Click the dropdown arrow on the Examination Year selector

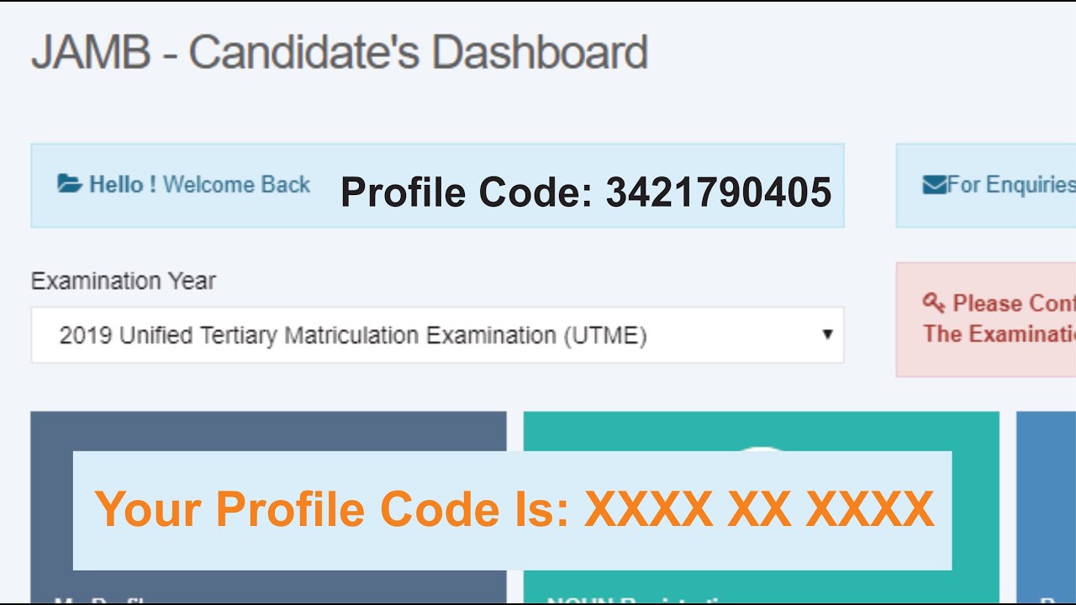(x=827, y=334)
